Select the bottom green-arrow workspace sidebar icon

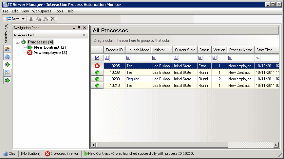point(7,80)
